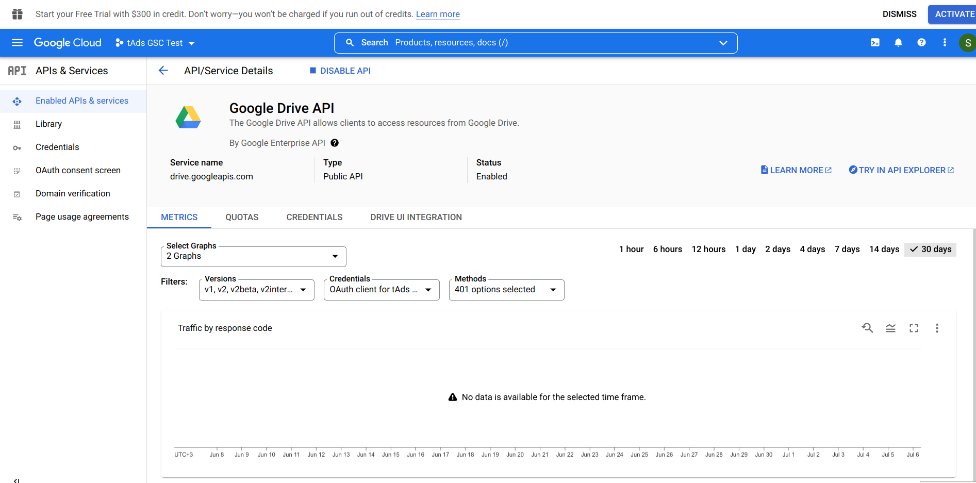This screenshot has height=483, width=976.
Task: Open the Methods filter dropdown
Action: (506, 290)
